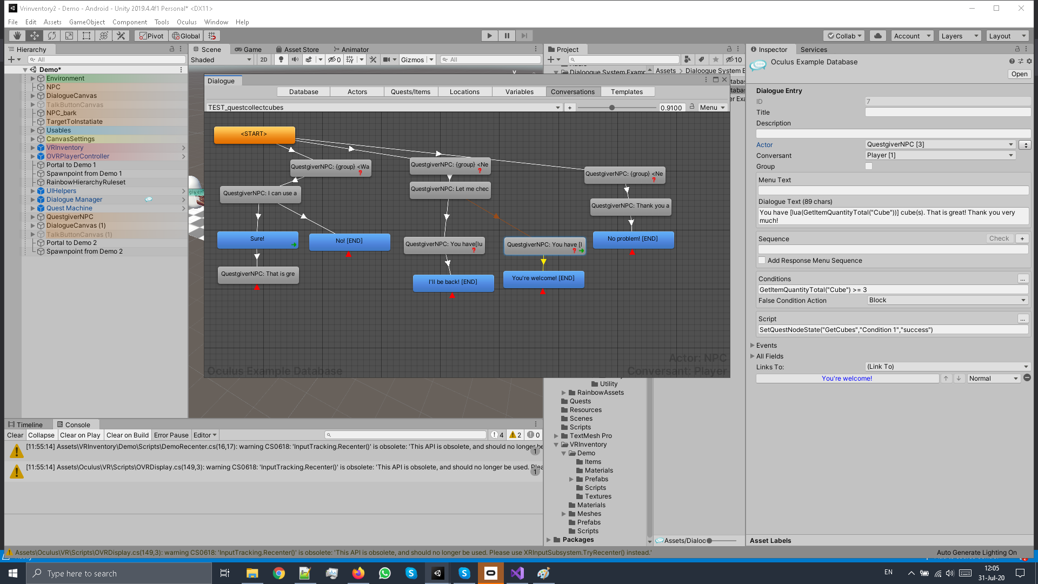Open link priority Normal dropdown
1038x584 pixels.
pos(993,379)
